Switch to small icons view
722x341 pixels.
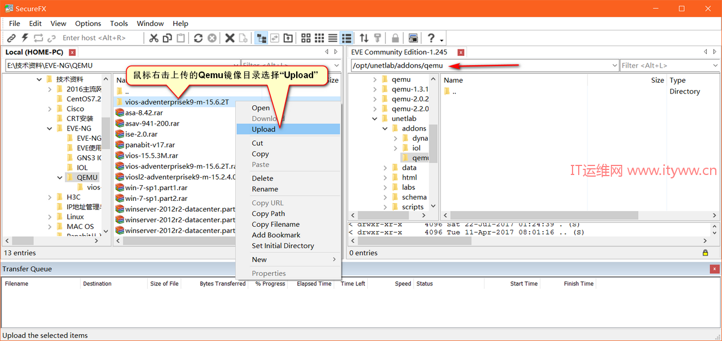(319, 38)
